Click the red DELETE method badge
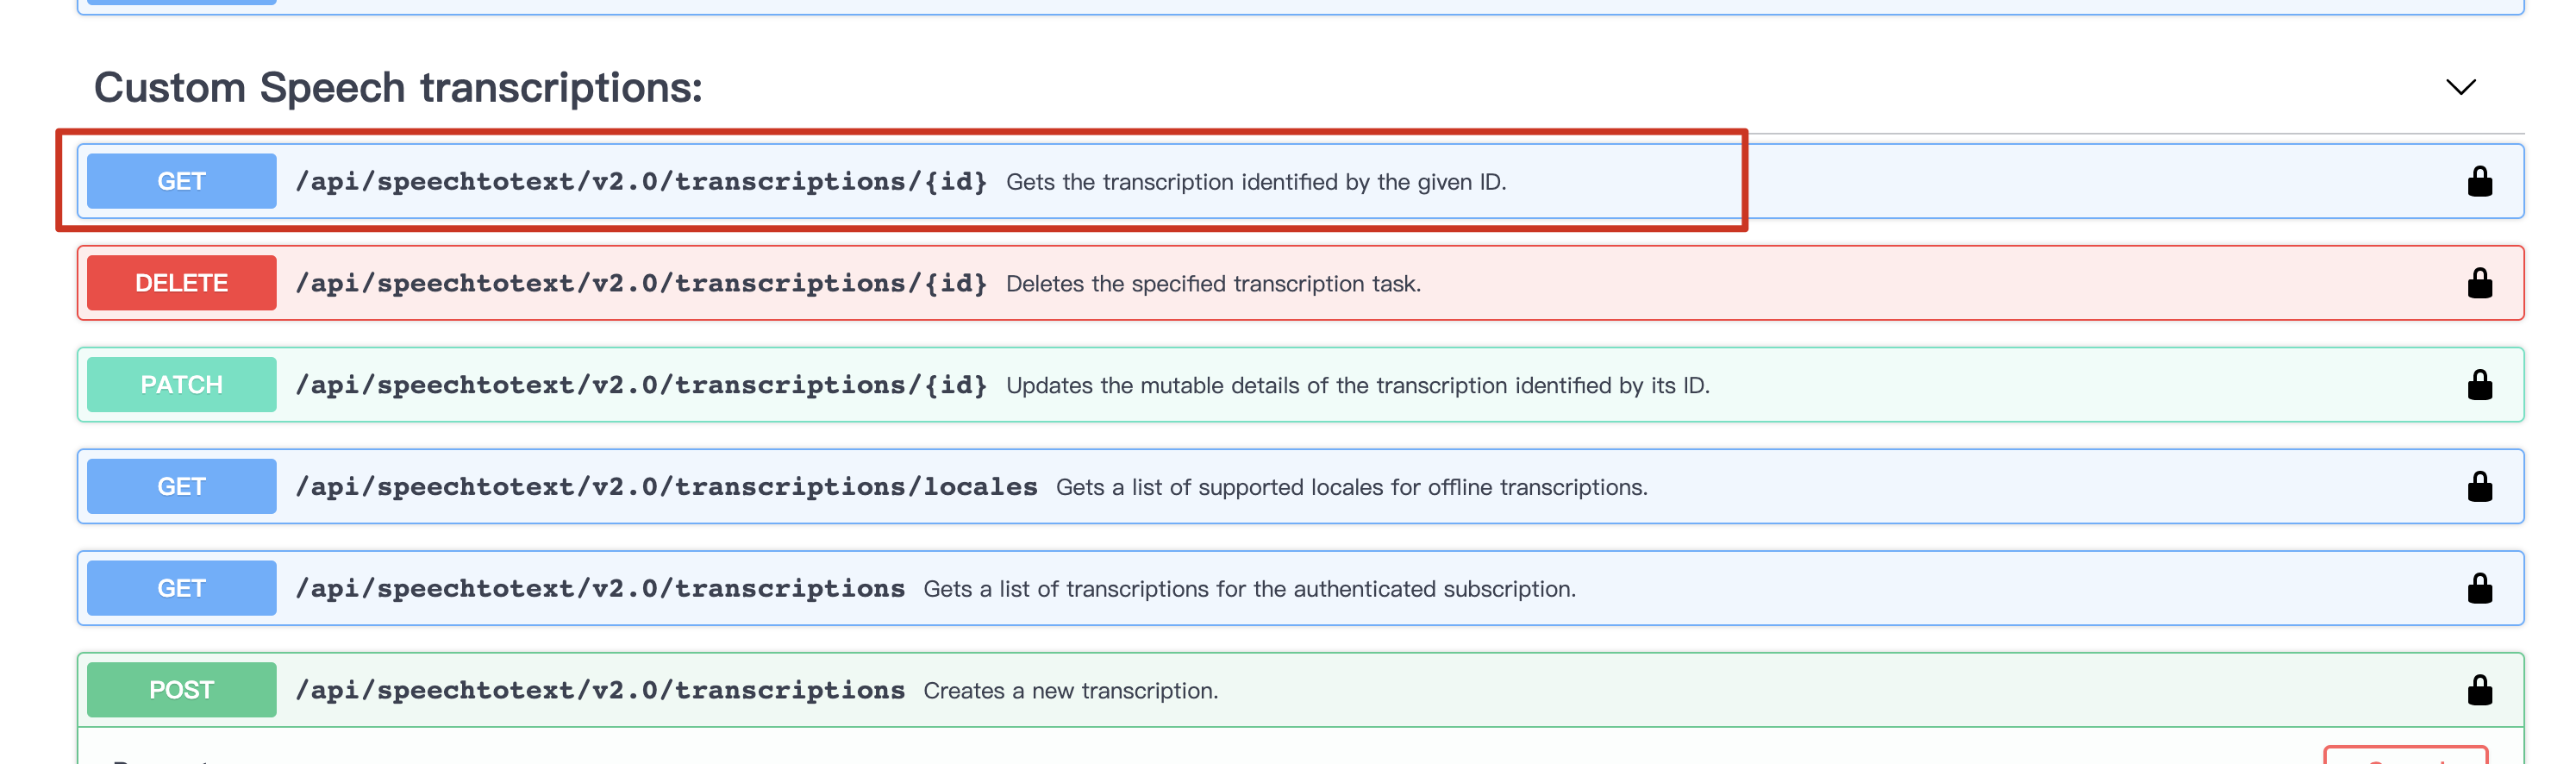The image size is (2576, 764). pos(181,284)
